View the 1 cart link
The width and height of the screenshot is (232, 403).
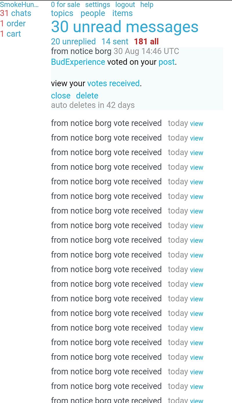tap(10, 34)
